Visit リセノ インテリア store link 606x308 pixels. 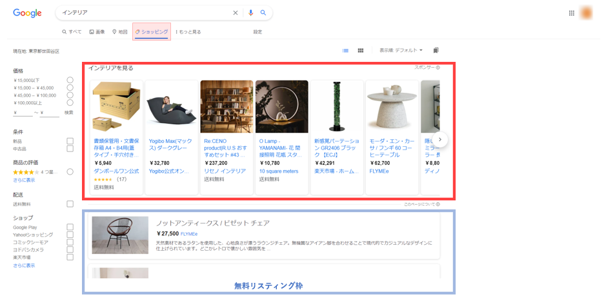click(225, 171)
